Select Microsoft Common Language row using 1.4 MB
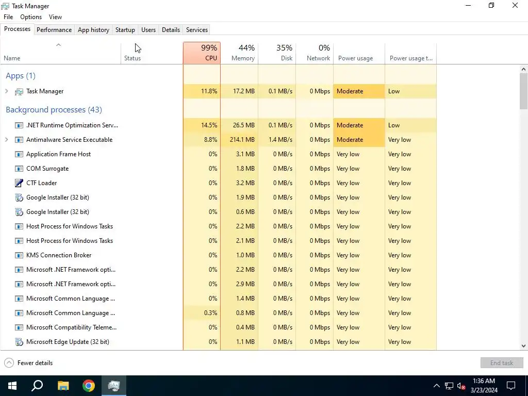Viewport: 528px width, 396px height. click(x=218, y=299)
